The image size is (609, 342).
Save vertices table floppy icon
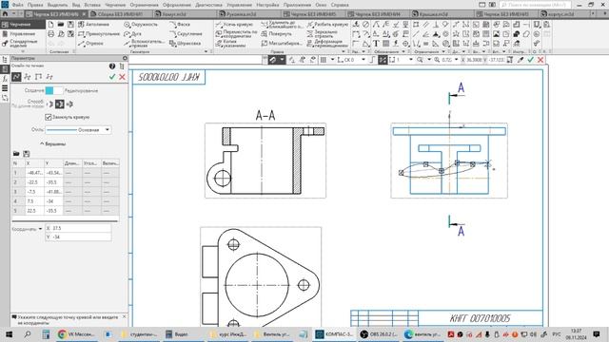point(27,154)
